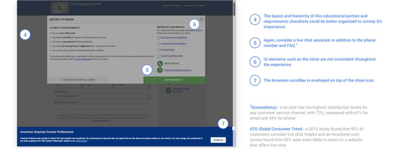
Task: Close the Before You Begin dialog
Action: [x=202, y=19]
